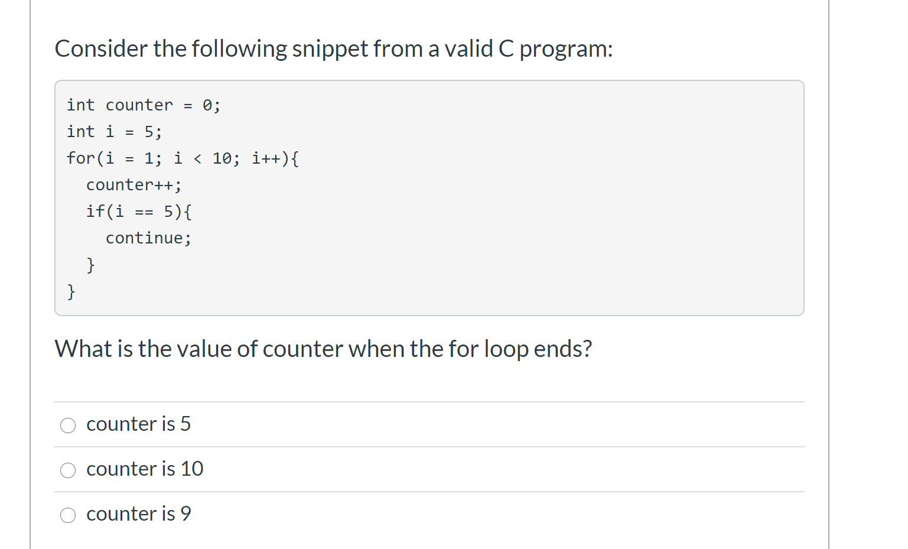
Task: Click the line 'int counter = 0;'
Action: (x=144, y=105)
